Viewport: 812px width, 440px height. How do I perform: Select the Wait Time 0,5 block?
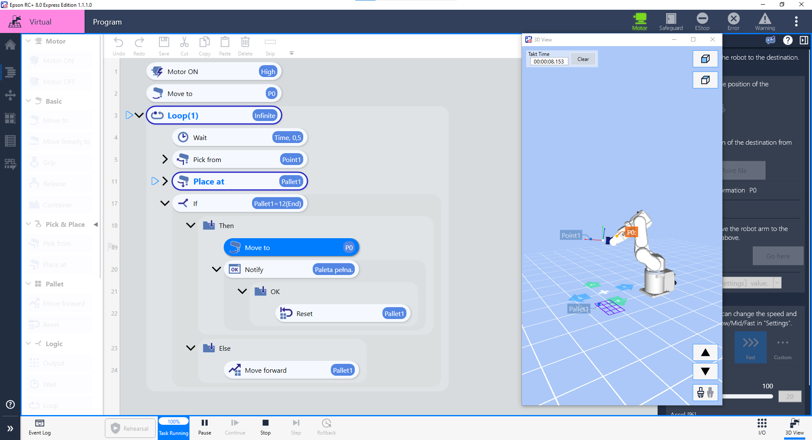point(240,137)
